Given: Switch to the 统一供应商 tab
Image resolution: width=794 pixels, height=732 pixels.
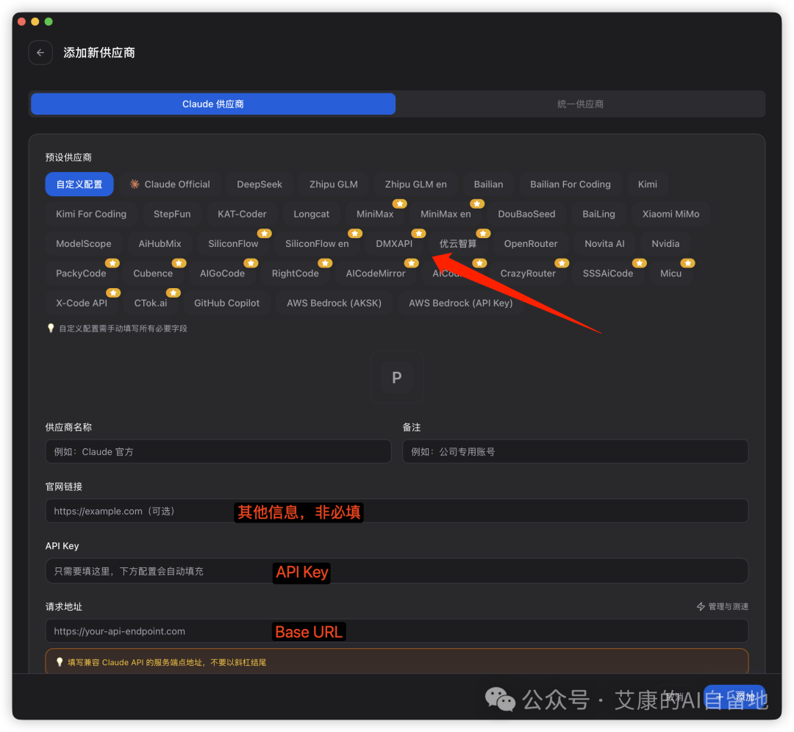Looking at the screenshot, I should [580, 104].
